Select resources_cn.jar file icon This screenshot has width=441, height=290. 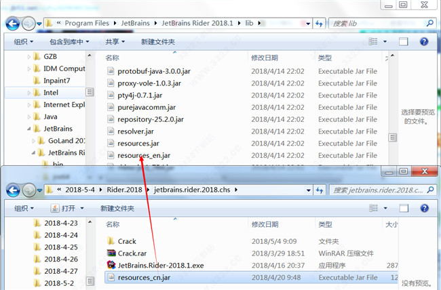111,277
